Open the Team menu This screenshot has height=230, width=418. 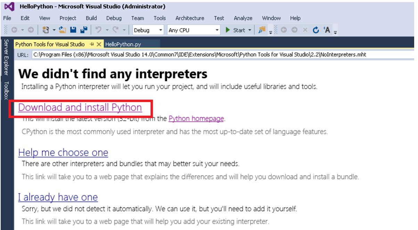click(x=137, y=18)
